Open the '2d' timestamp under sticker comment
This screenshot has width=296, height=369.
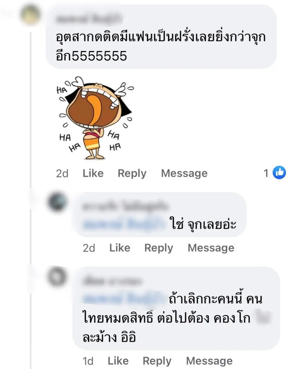62,174
